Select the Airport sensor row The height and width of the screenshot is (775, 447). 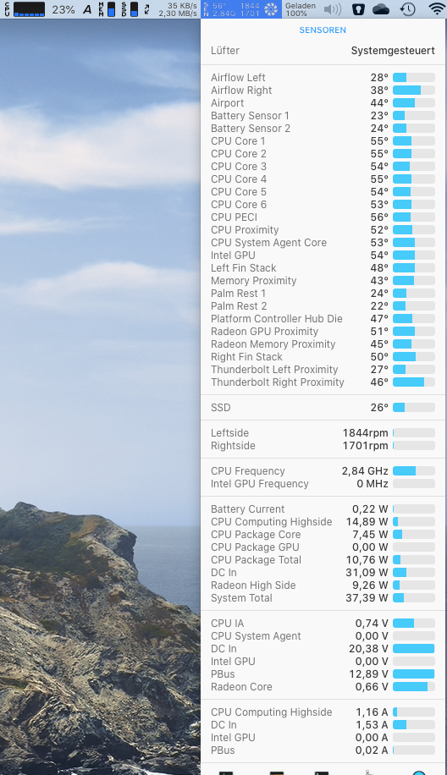pyautogui.click(x=323, y=103)
